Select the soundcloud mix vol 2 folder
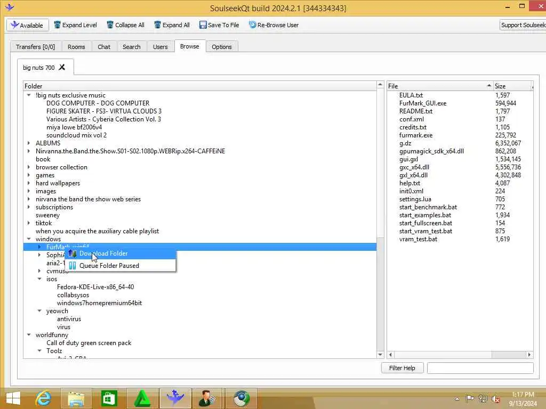 pyautogui.click(x=77, y=135)
